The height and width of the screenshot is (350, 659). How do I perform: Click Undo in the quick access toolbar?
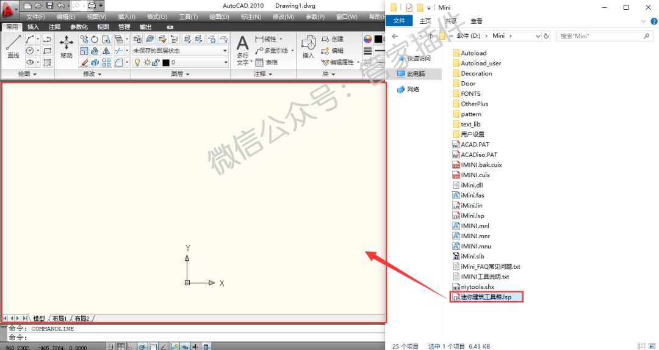(61, 5)
